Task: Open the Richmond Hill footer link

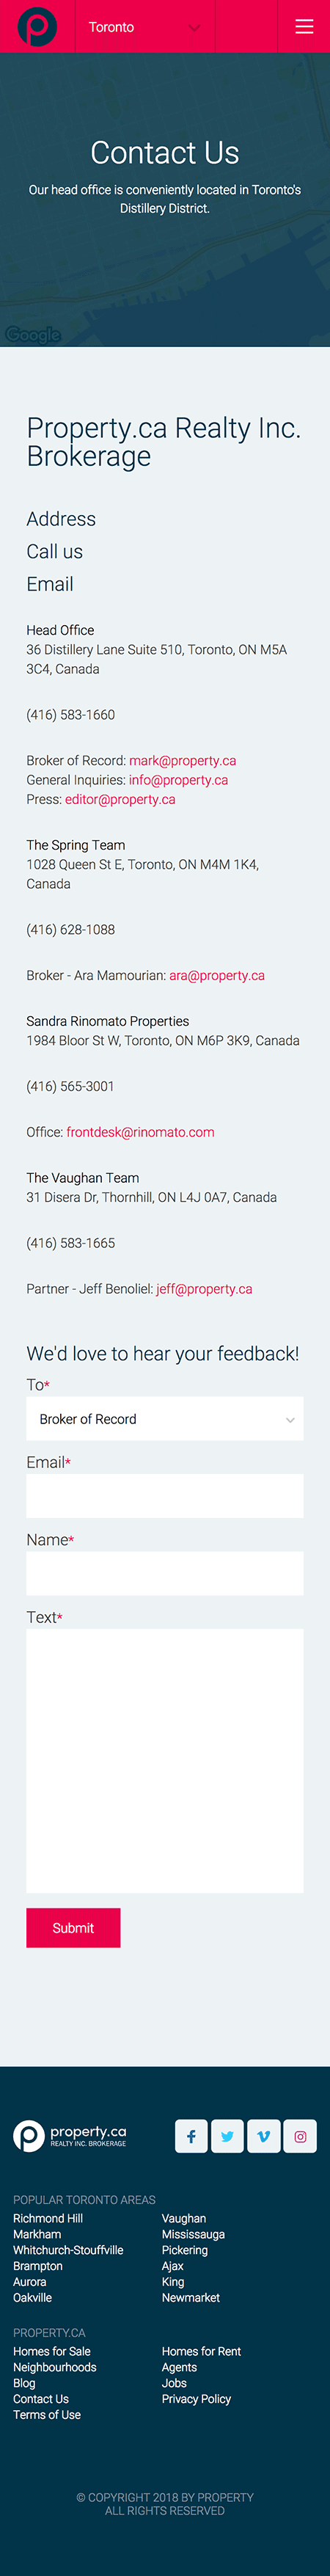Action: point(48,2218)
